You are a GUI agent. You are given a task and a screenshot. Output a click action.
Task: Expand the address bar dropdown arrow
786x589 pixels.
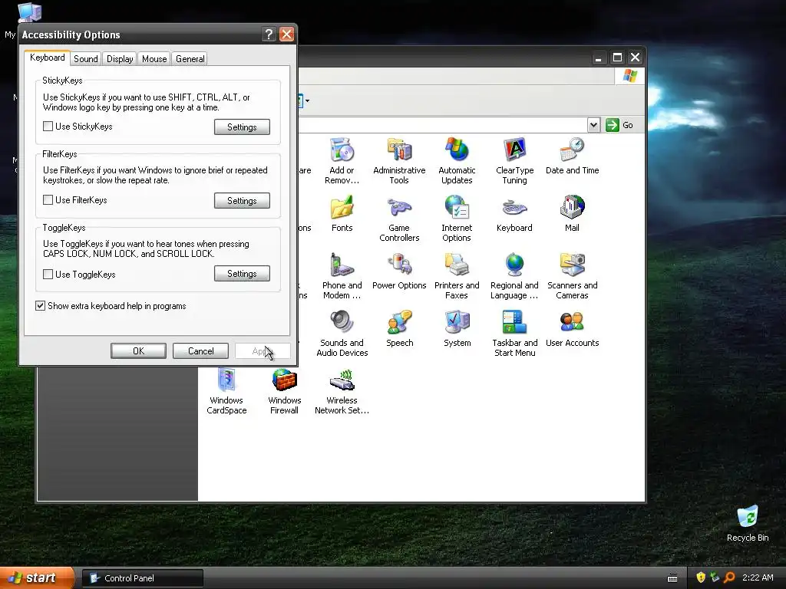[593, 125]
